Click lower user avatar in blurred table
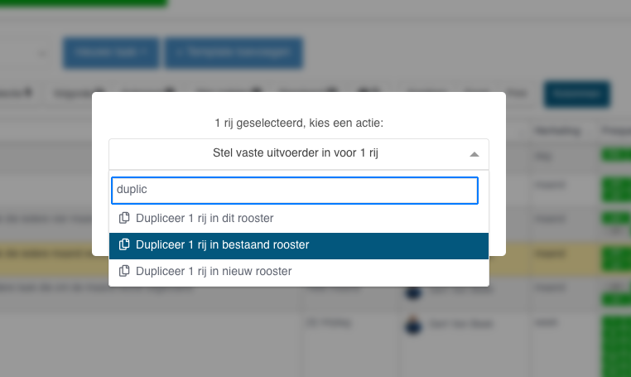Screen dimensions: 631x377 [x=412, y=324]
